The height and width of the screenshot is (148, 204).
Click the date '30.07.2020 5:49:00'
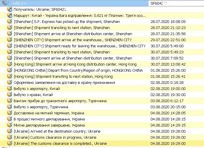(167, 46)
